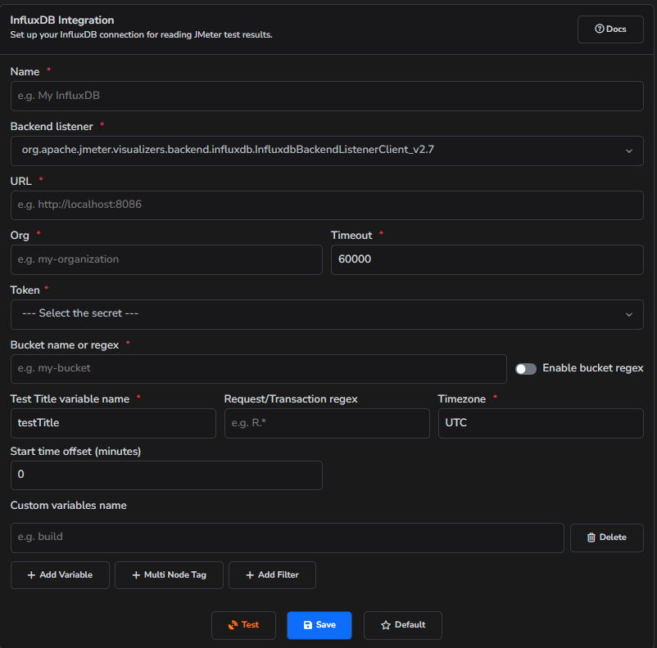The height and width of the screenshot is (648, 657).
Task: Click the Custom variables name field
Action: [x=287, y=538]
